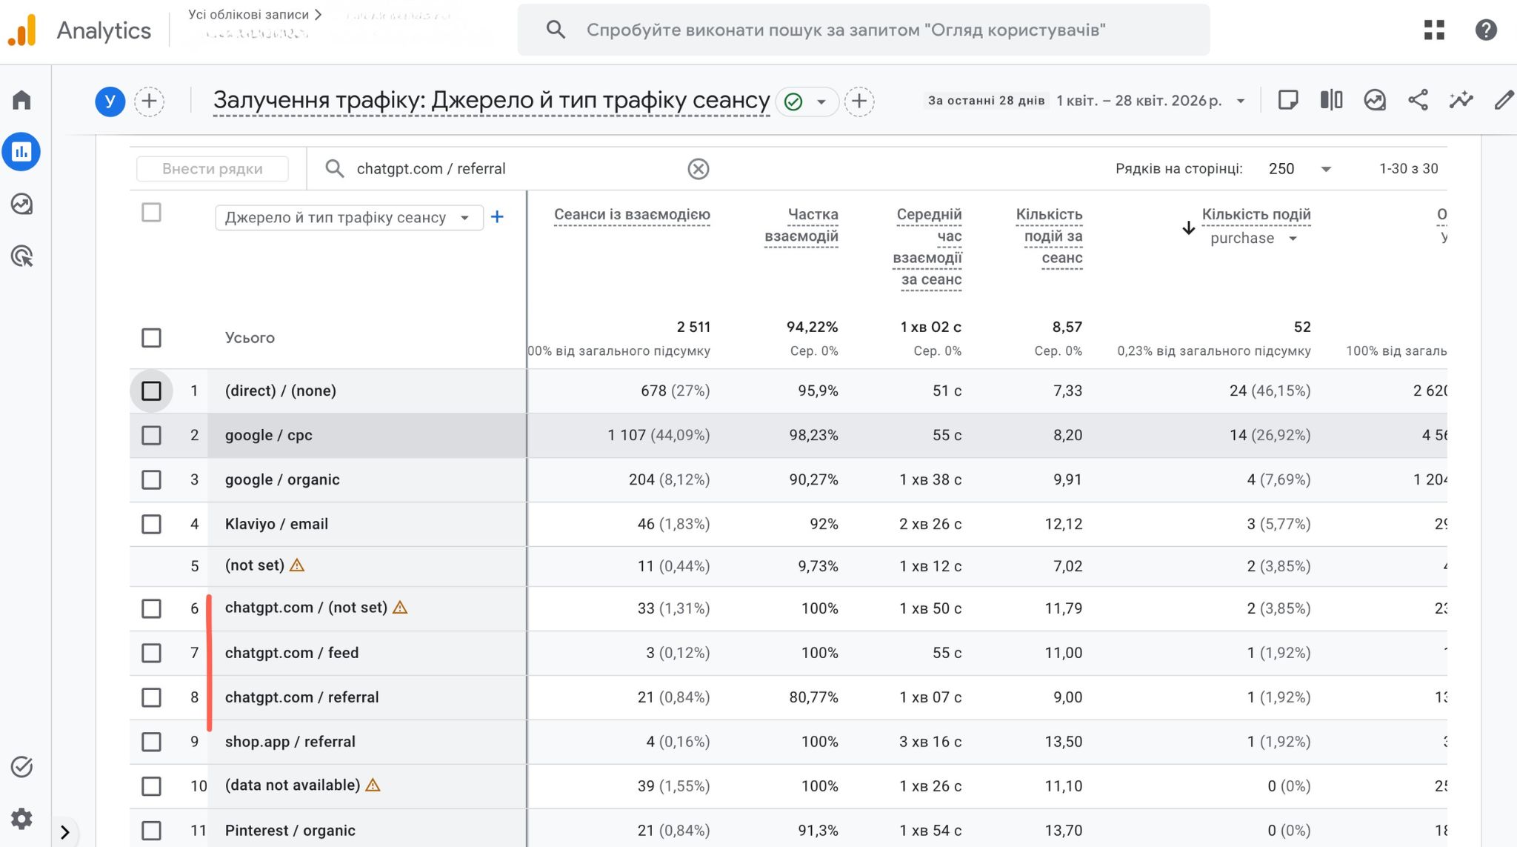Click the total 2 511 sessions value
This screenshot has height=847, width=1517.
[x=693, y=327]
